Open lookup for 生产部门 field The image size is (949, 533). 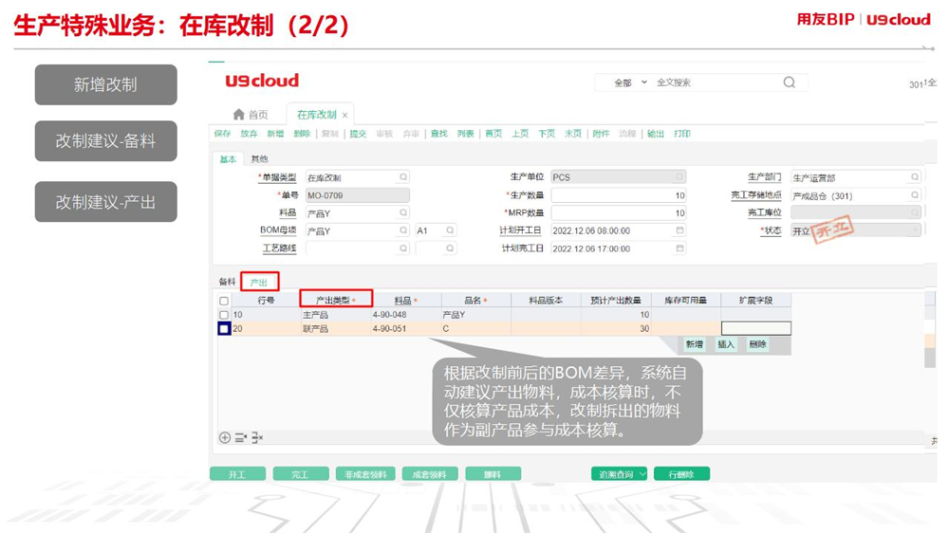[x=915, y=176]
